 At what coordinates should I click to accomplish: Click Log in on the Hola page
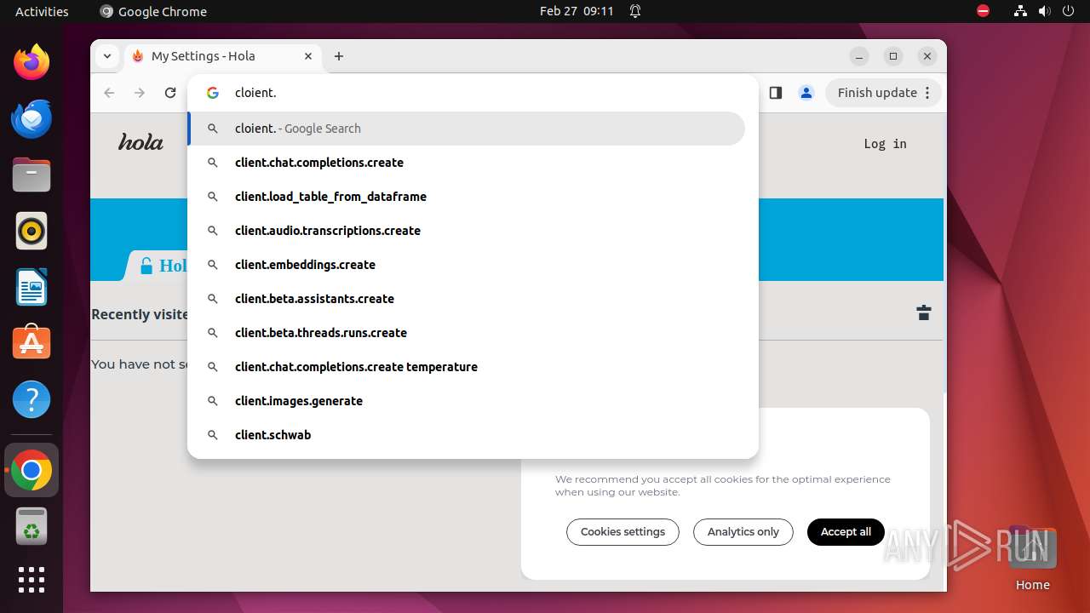885,144
